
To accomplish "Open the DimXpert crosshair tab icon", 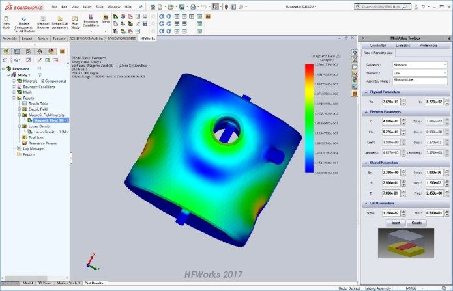I will pyautogui.click(x=40, y=51).
